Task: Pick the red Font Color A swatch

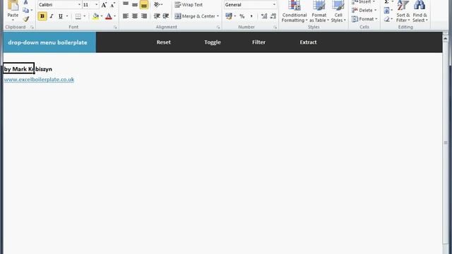Action: tap(108, 16)
